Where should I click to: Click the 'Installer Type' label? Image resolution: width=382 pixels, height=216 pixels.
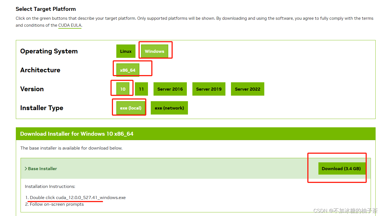click(x=42, y=108)
